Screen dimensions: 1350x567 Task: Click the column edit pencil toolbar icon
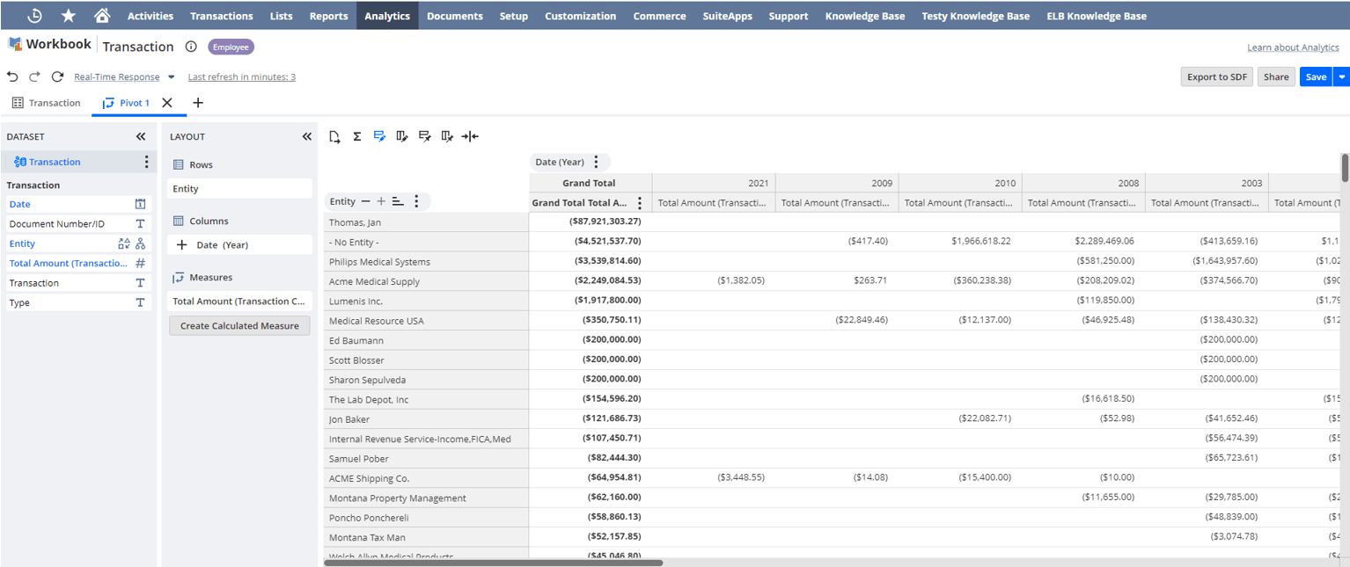point(402,136)
